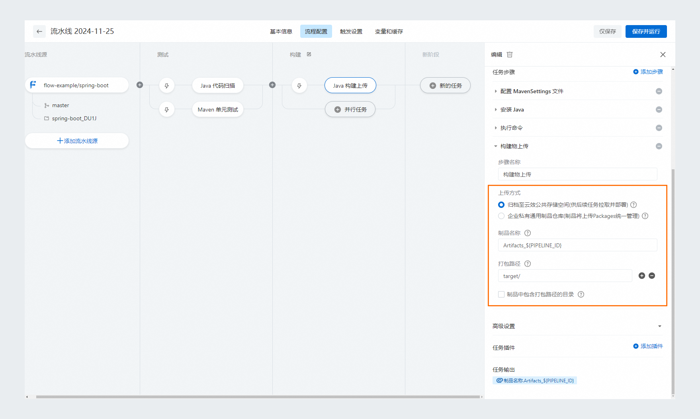Select 企业私有通用制品仓库 radio option
The height and width of the screenshot is (419, 700).
[501, 216]
